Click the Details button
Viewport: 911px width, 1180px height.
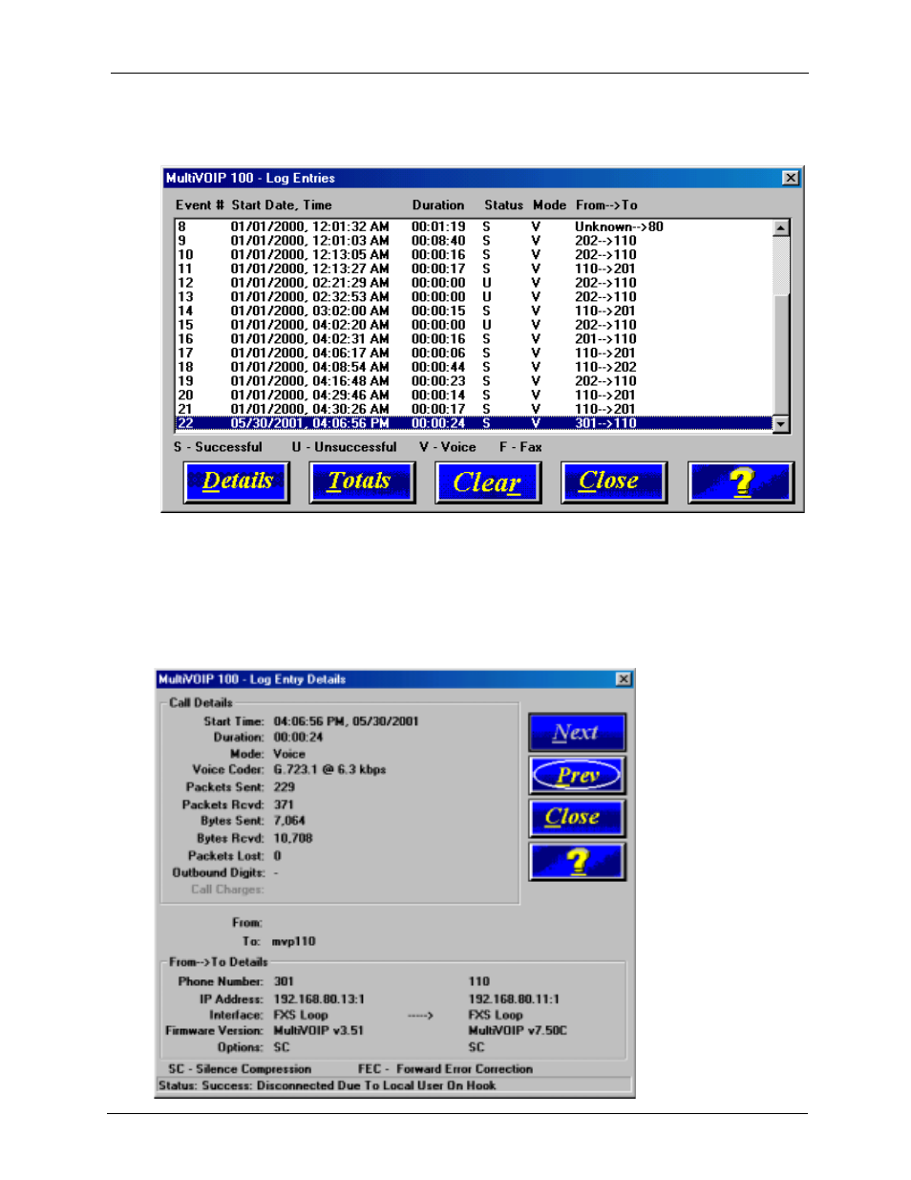237,483
